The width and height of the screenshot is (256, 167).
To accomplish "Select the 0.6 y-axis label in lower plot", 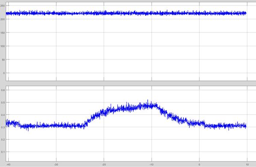I will [x=3, y=90].
